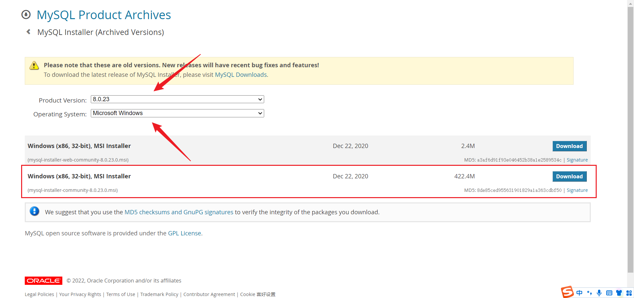Screen dimensions: 634x298
Task: Open the soft keyboard icon in IME bar
Action: coord(609,293)
